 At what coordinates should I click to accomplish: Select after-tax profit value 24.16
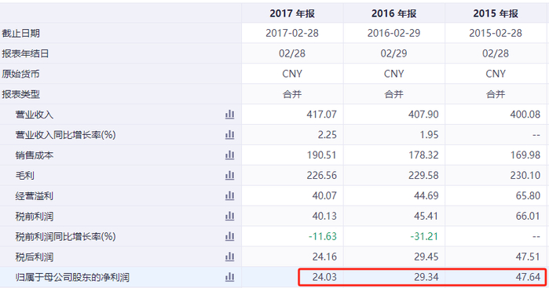pos(324,257)
